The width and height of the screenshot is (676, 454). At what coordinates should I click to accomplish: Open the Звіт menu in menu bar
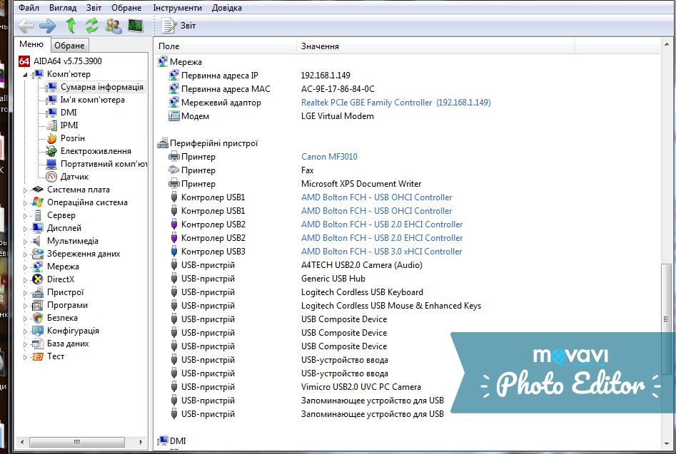click(94, 8)
